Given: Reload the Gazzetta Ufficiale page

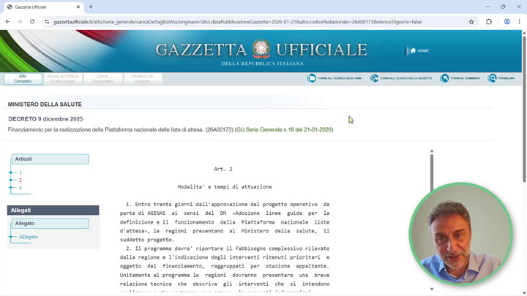Looking at the screenshot, I should coord(32,21).
